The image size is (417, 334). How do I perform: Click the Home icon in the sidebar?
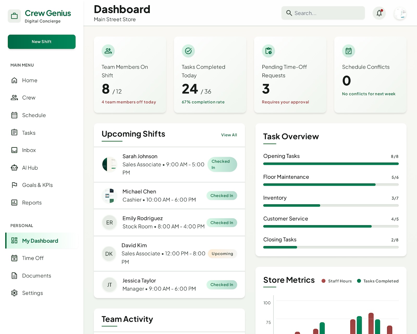(14, 80)
